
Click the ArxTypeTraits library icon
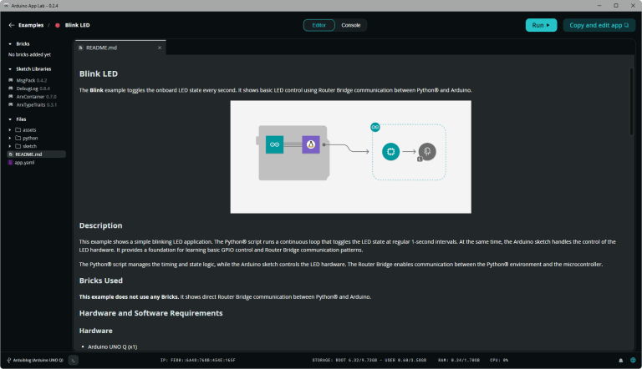click(11, 104)
